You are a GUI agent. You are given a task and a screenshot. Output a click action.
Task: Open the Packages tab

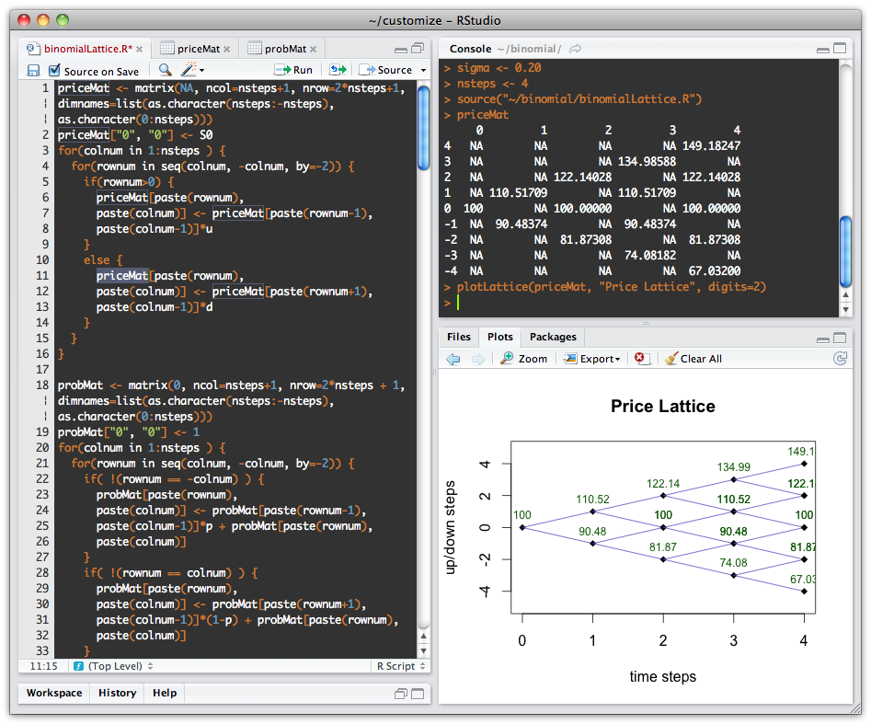point(552,337)
